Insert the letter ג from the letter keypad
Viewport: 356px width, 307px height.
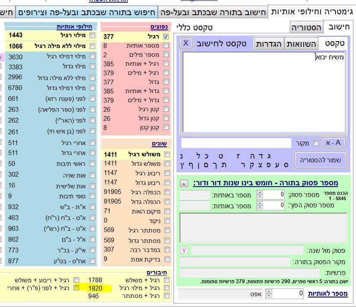(x=269, y=155)
